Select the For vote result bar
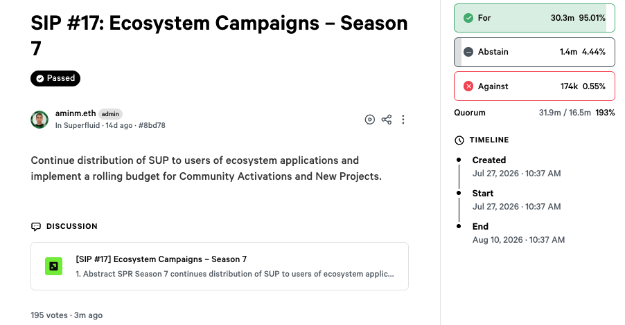625x325 pixels. point(534,18)
